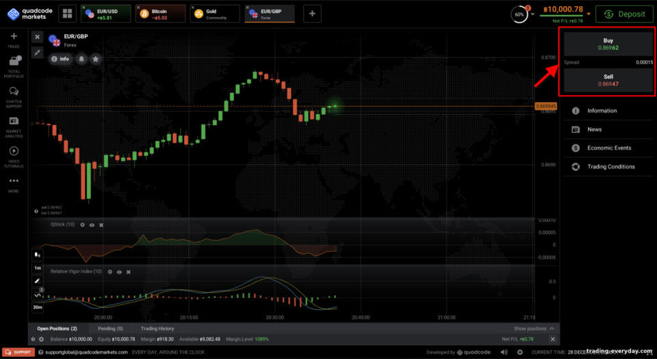Click the red Support button
Screen dimensions: 657x359
[x=18, y=352]
